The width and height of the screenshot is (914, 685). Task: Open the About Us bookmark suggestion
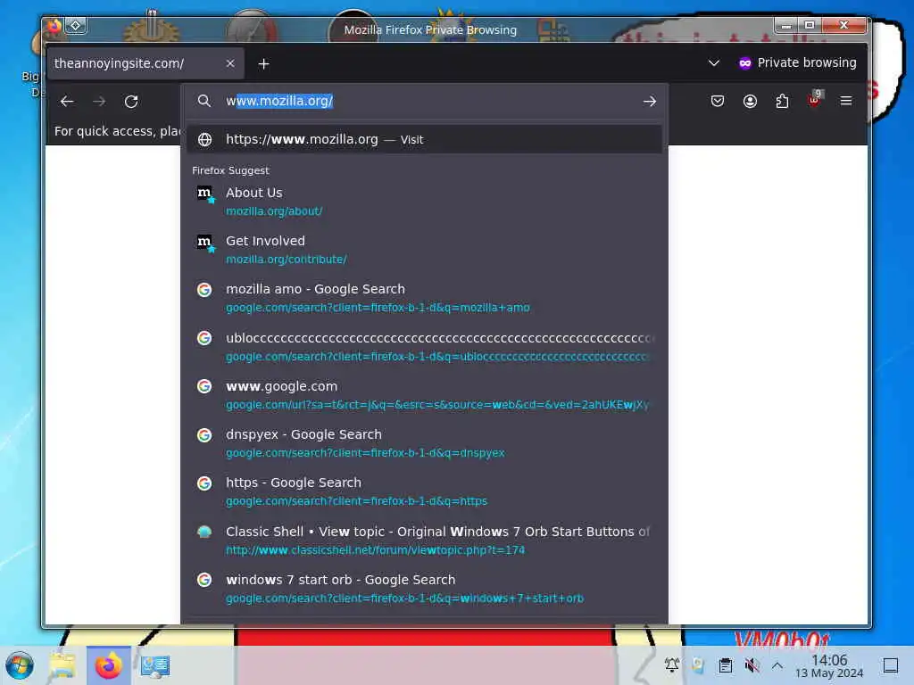pyautogui.click(x=424, y=201)
